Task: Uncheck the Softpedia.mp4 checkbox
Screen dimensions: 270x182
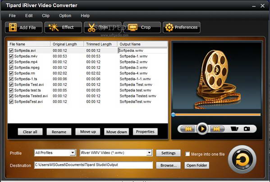Action: [x=11, y=62]
